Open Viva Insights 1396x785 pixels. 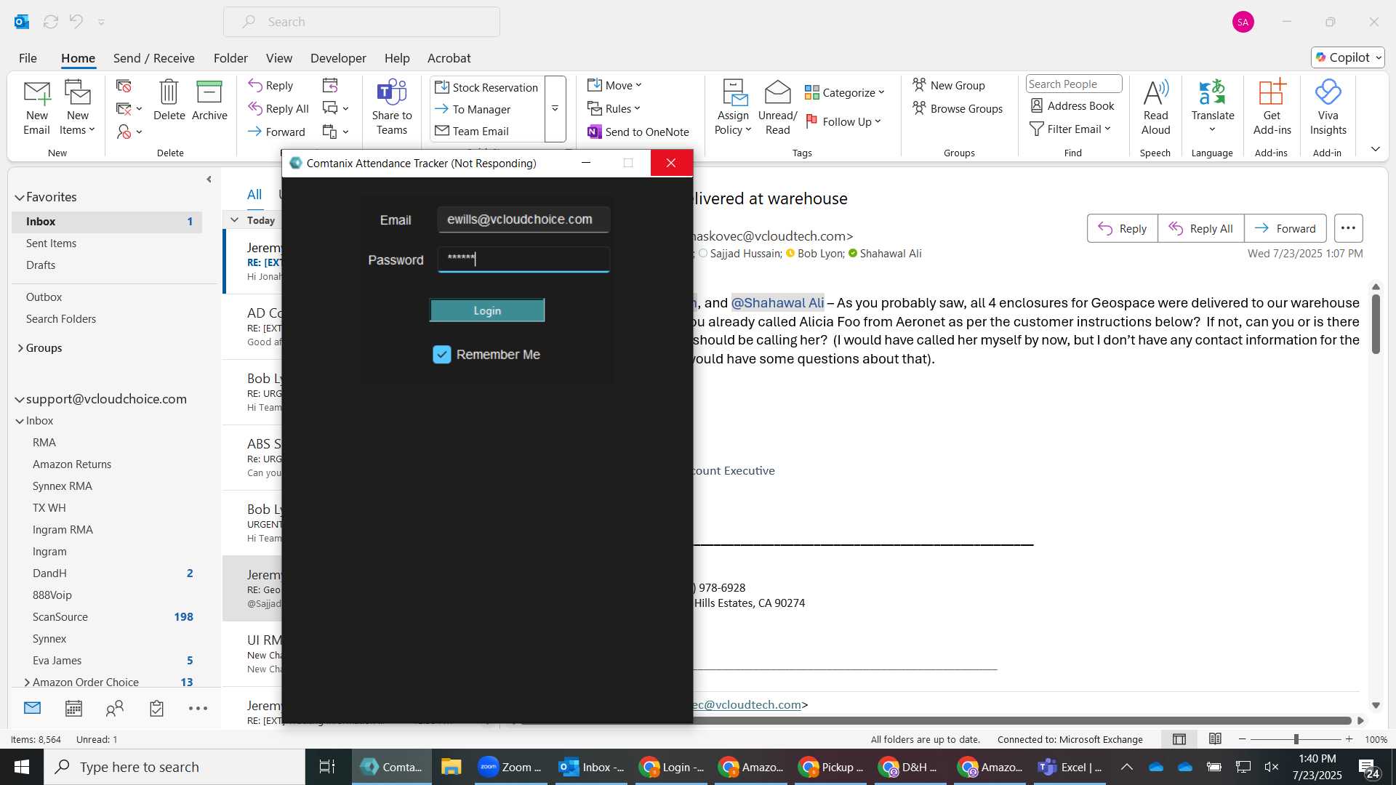click(x=1328, y=107)
